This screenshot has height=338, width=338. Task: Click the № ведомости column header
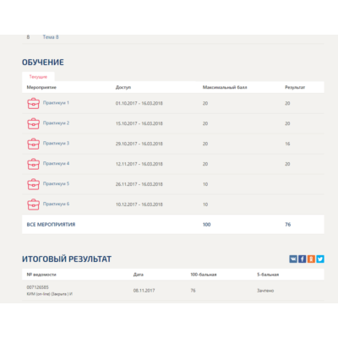coord(41,275)
